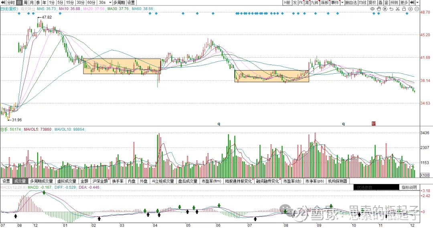Click the MA60: 38.66 indicator label
Image resolution: width=433 pixels, height=228 pixels.
point(142,9)
